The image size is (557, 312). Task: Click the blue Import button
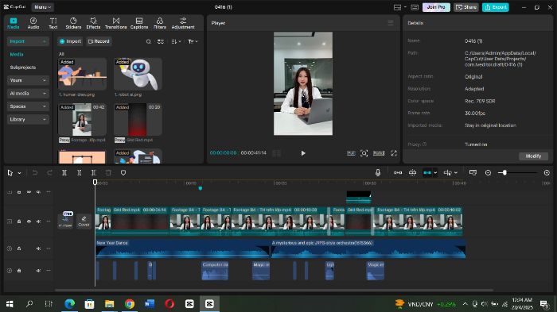tap(70, 41)
